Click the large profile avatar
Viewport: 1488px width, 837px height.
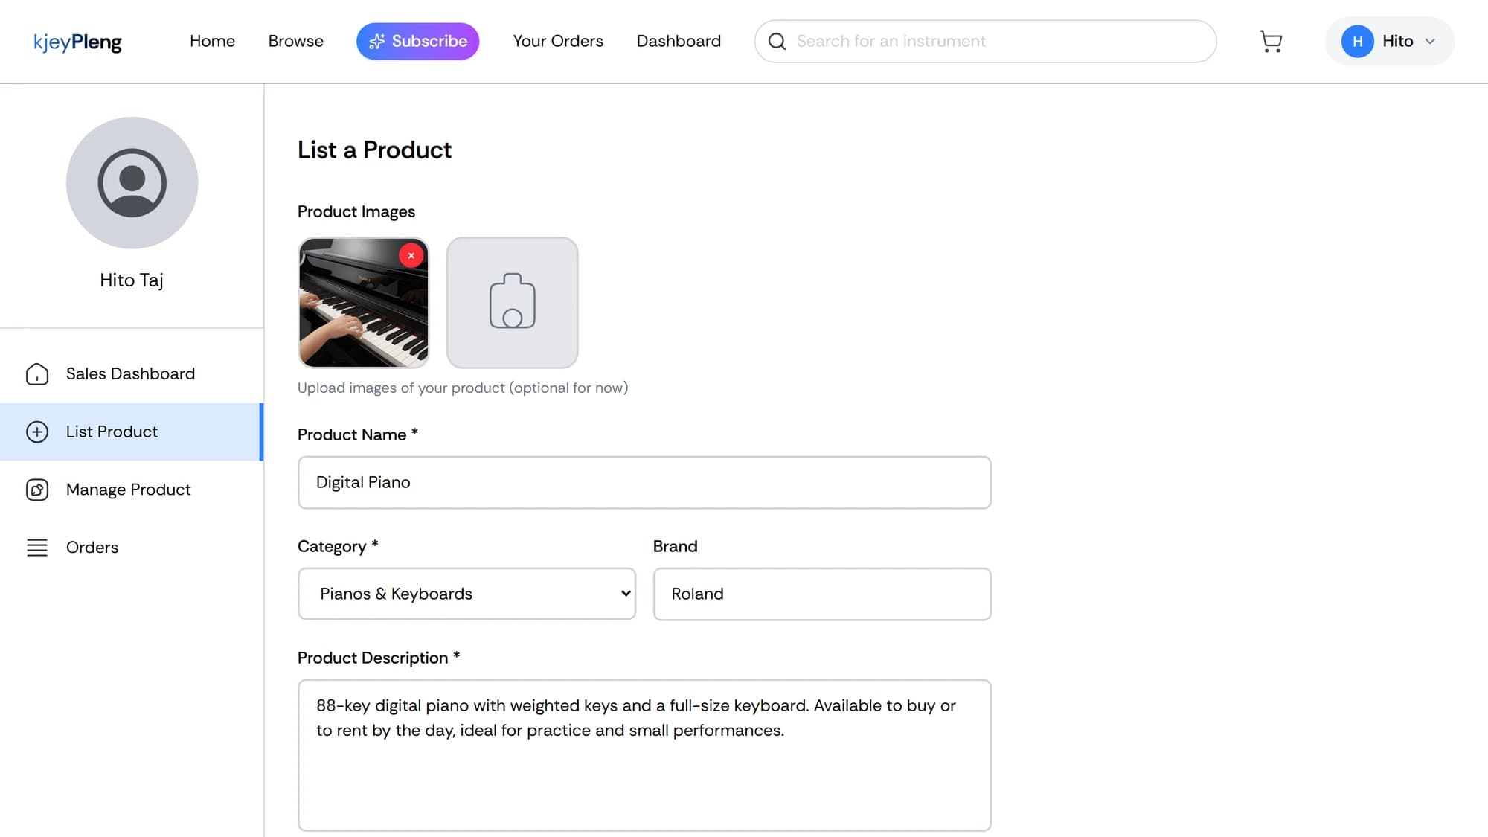tap(132, 182)
